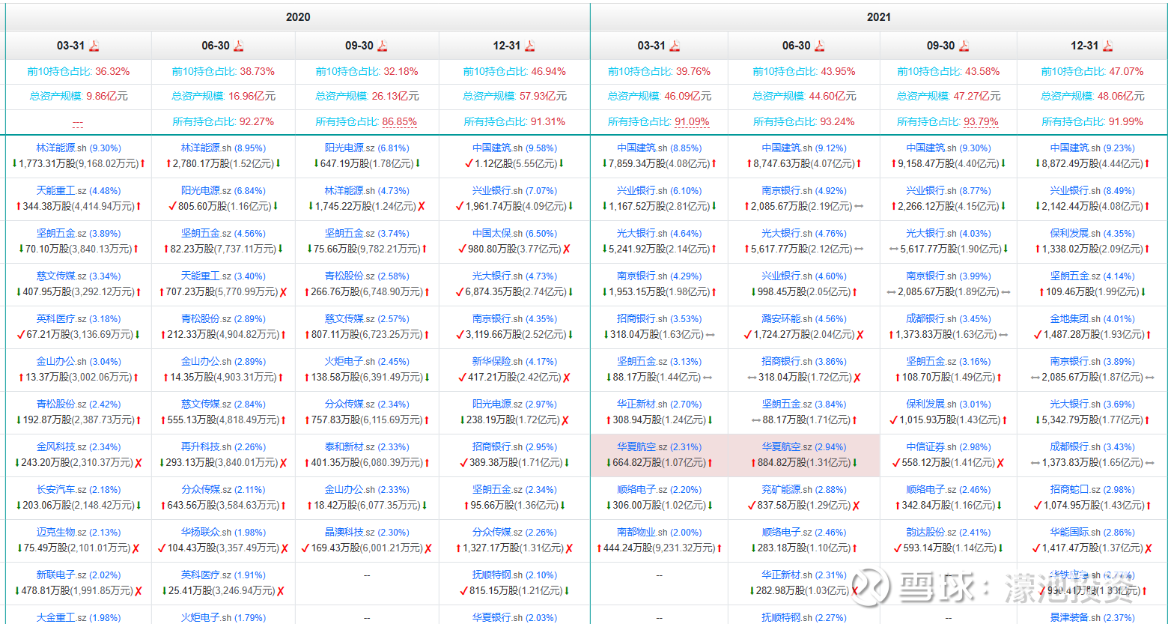The height and width of the screenshot is (624, 1168).
Task: Open the 南都物业 stock link
Action: point(637,533)
